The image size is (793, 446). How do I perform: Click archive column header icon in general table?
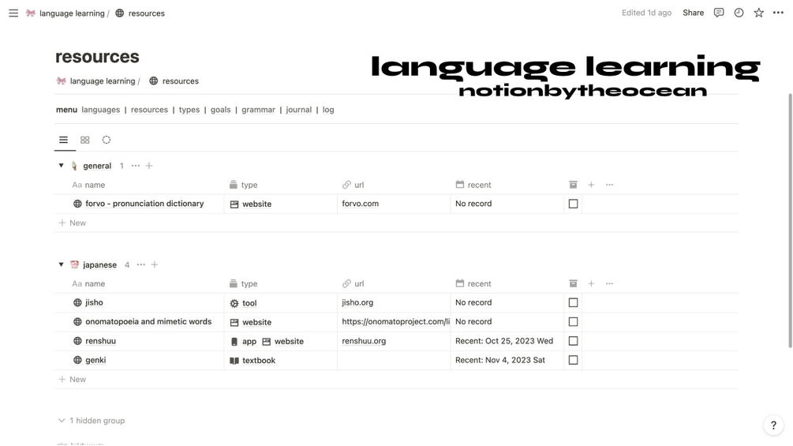(x=573, y=185)
